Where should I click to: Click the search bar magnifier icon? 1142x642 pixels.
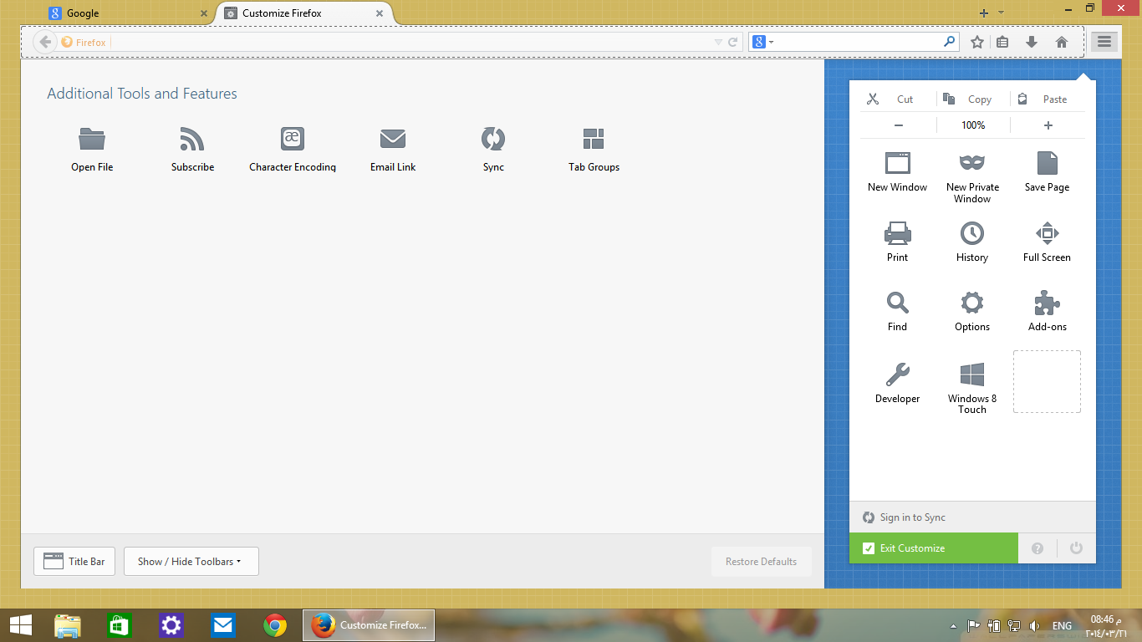pos(950,41)
